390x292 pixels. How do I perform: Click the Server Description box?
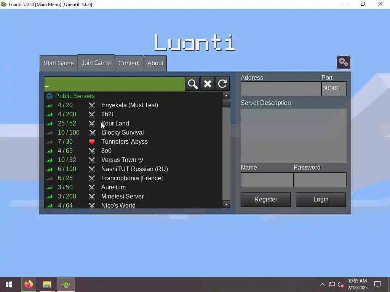click(x=294, y=136)
